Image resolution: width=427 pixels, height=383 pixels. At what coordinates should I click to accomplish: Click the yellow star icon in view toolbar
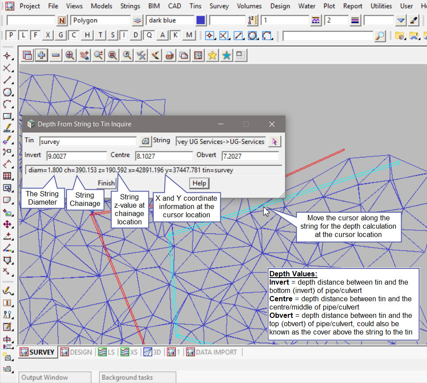pos(212,55)
